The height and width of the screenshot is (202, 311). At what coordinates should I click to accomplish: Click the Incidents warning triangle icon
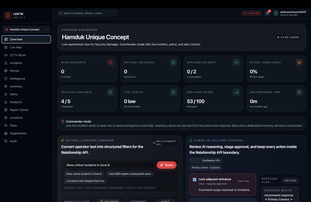pos(6,63)
